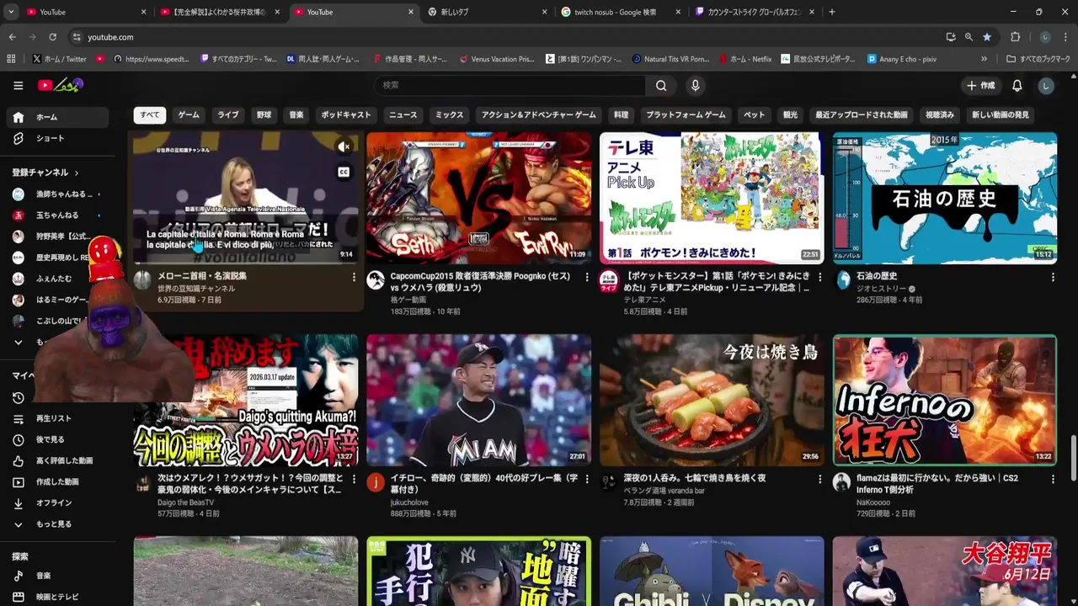Click the YouTube logo
This screenshot has width=1078, height=606.
(60, 85)
